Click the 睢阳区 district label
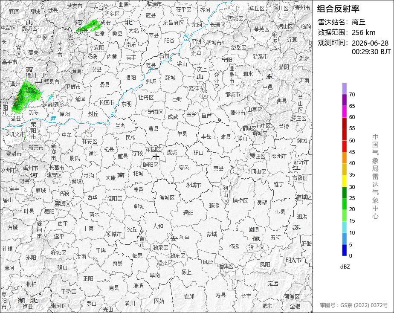Screen dimensions: 394x313 click(151, 165)
